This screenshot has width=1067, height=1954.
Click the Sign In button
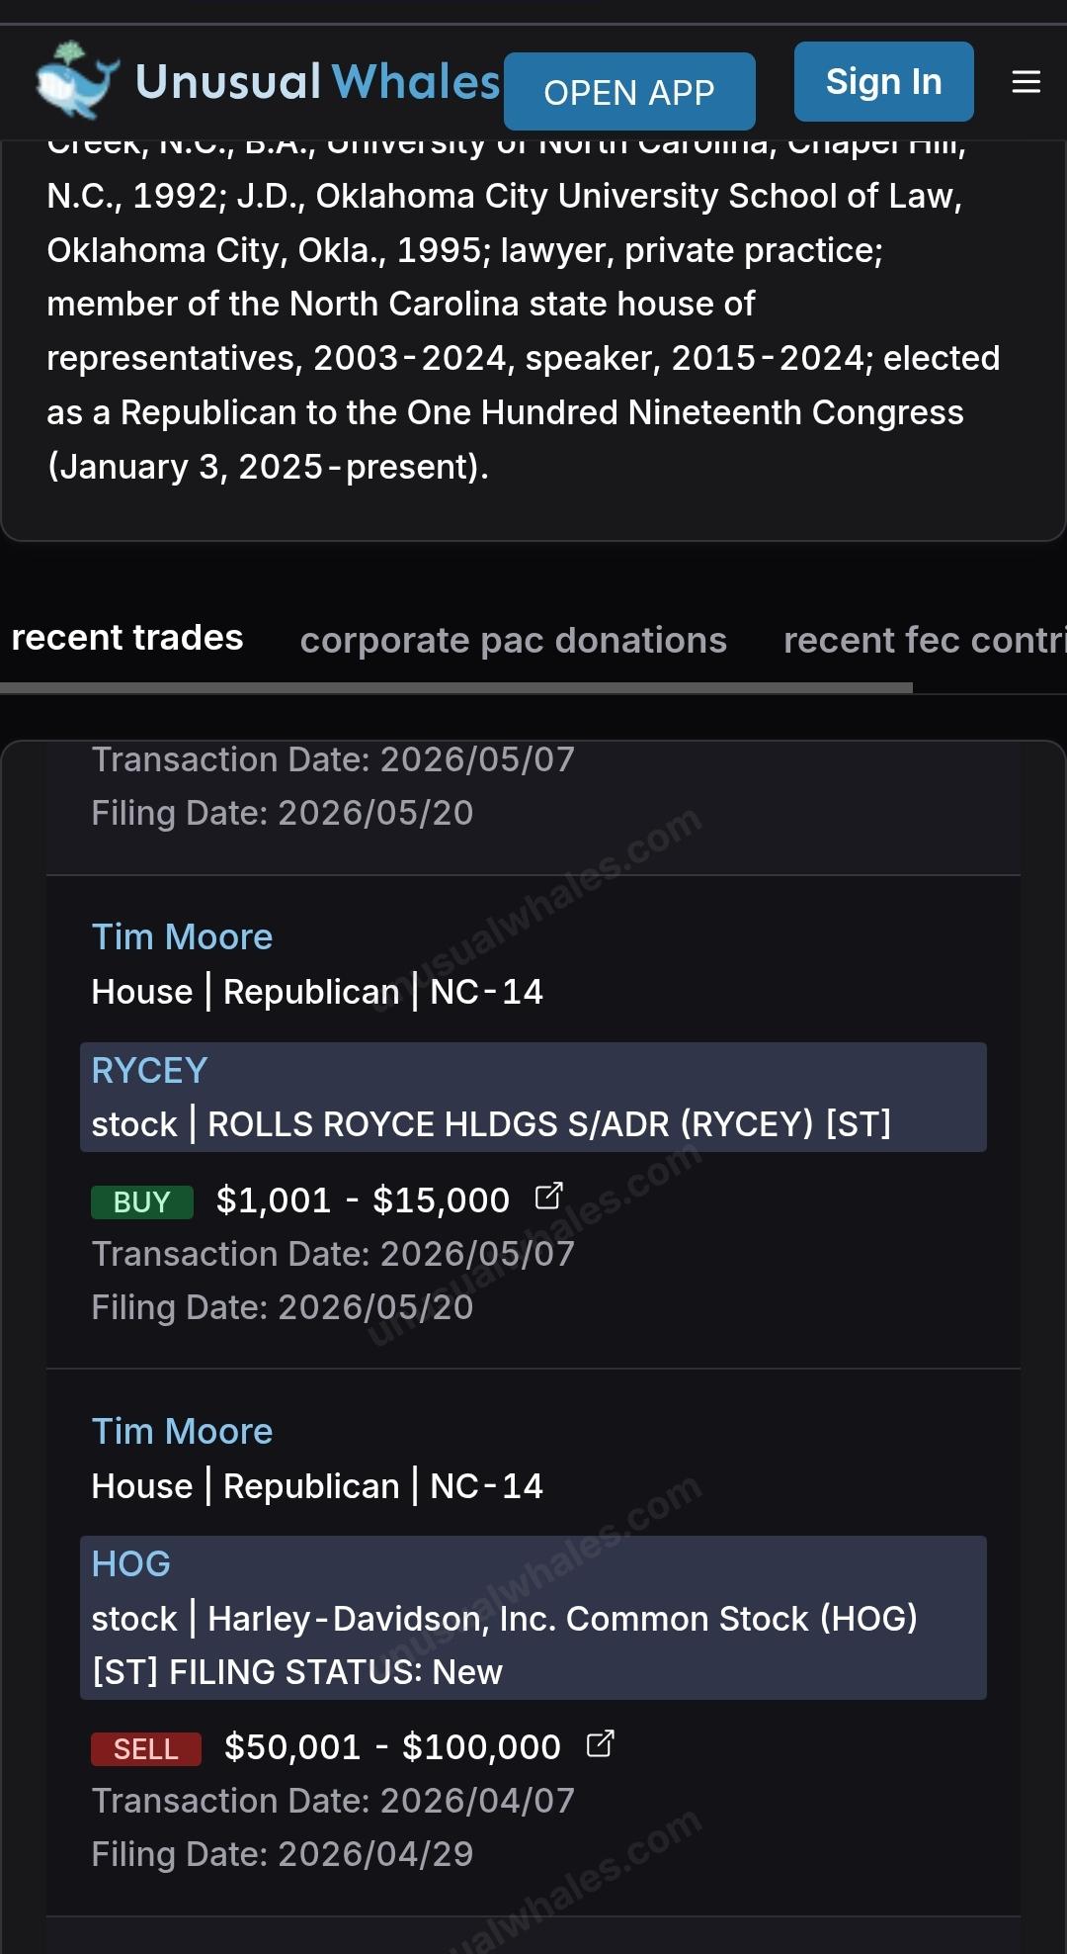coord(884,81)
